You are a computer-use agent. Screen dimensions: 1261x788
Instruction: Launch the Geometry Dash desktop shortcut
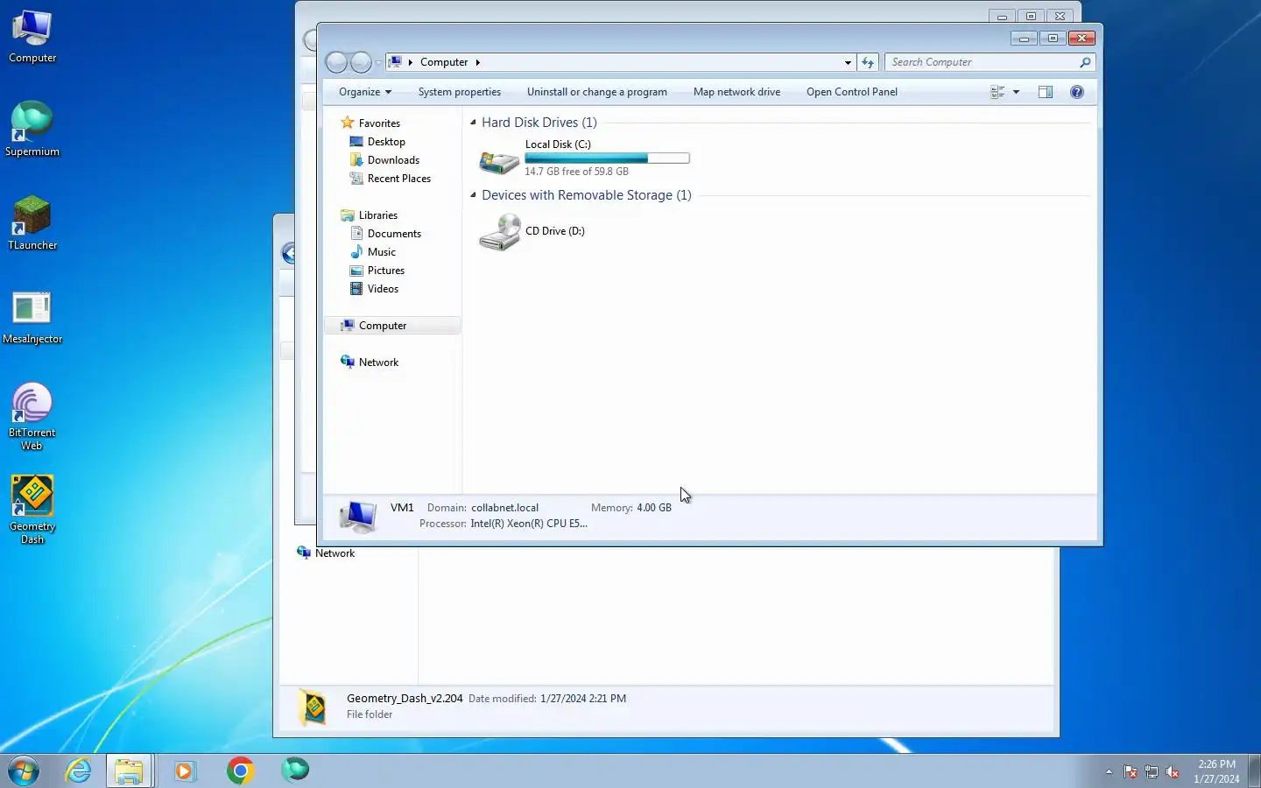coord(32,510)
